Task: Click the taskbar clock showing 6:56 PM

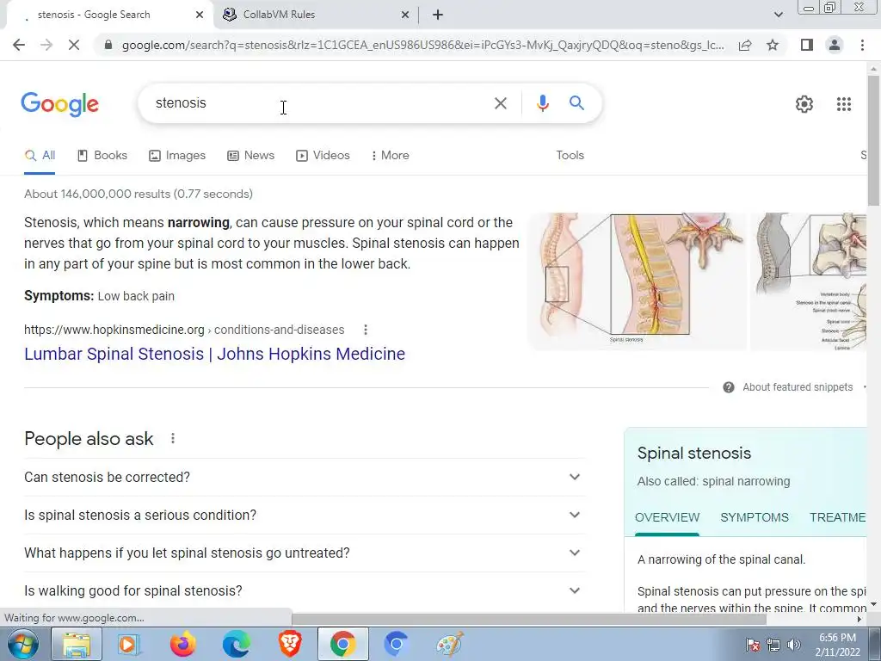Action: pos(837,645)
